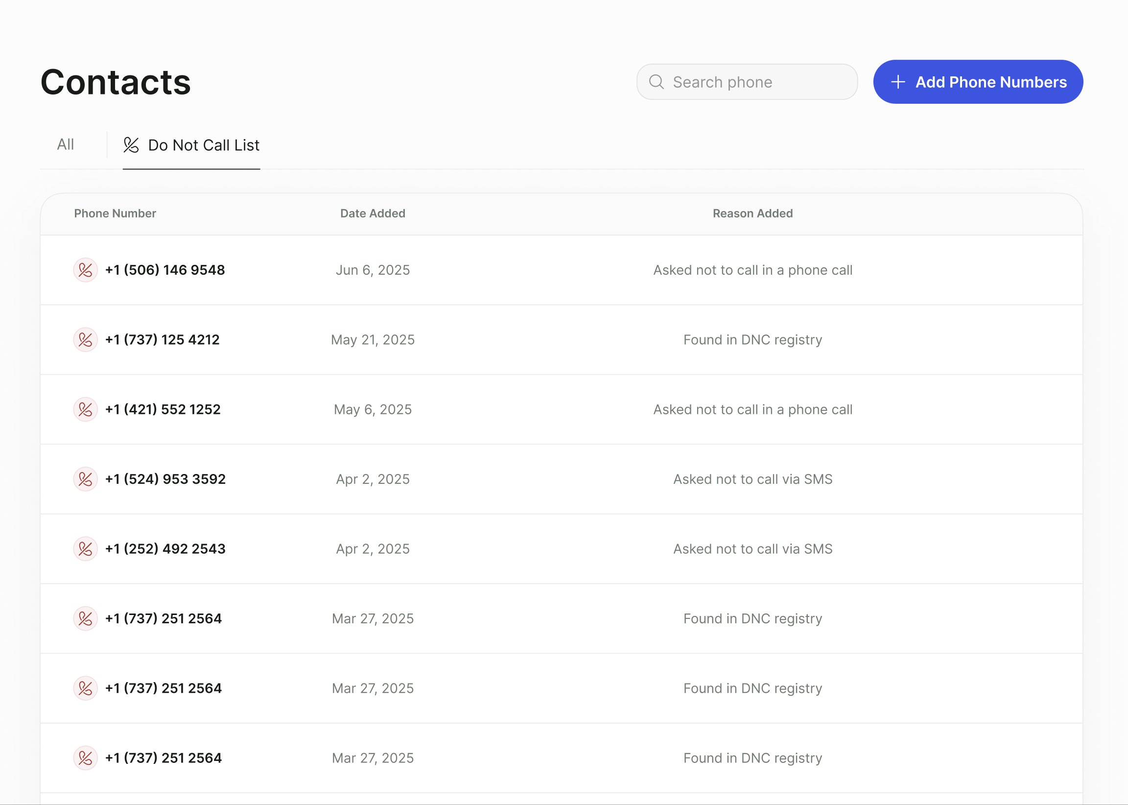Click the Apr 2, 2025 date for +1 (252) 492 2543

tap(373, 549)
